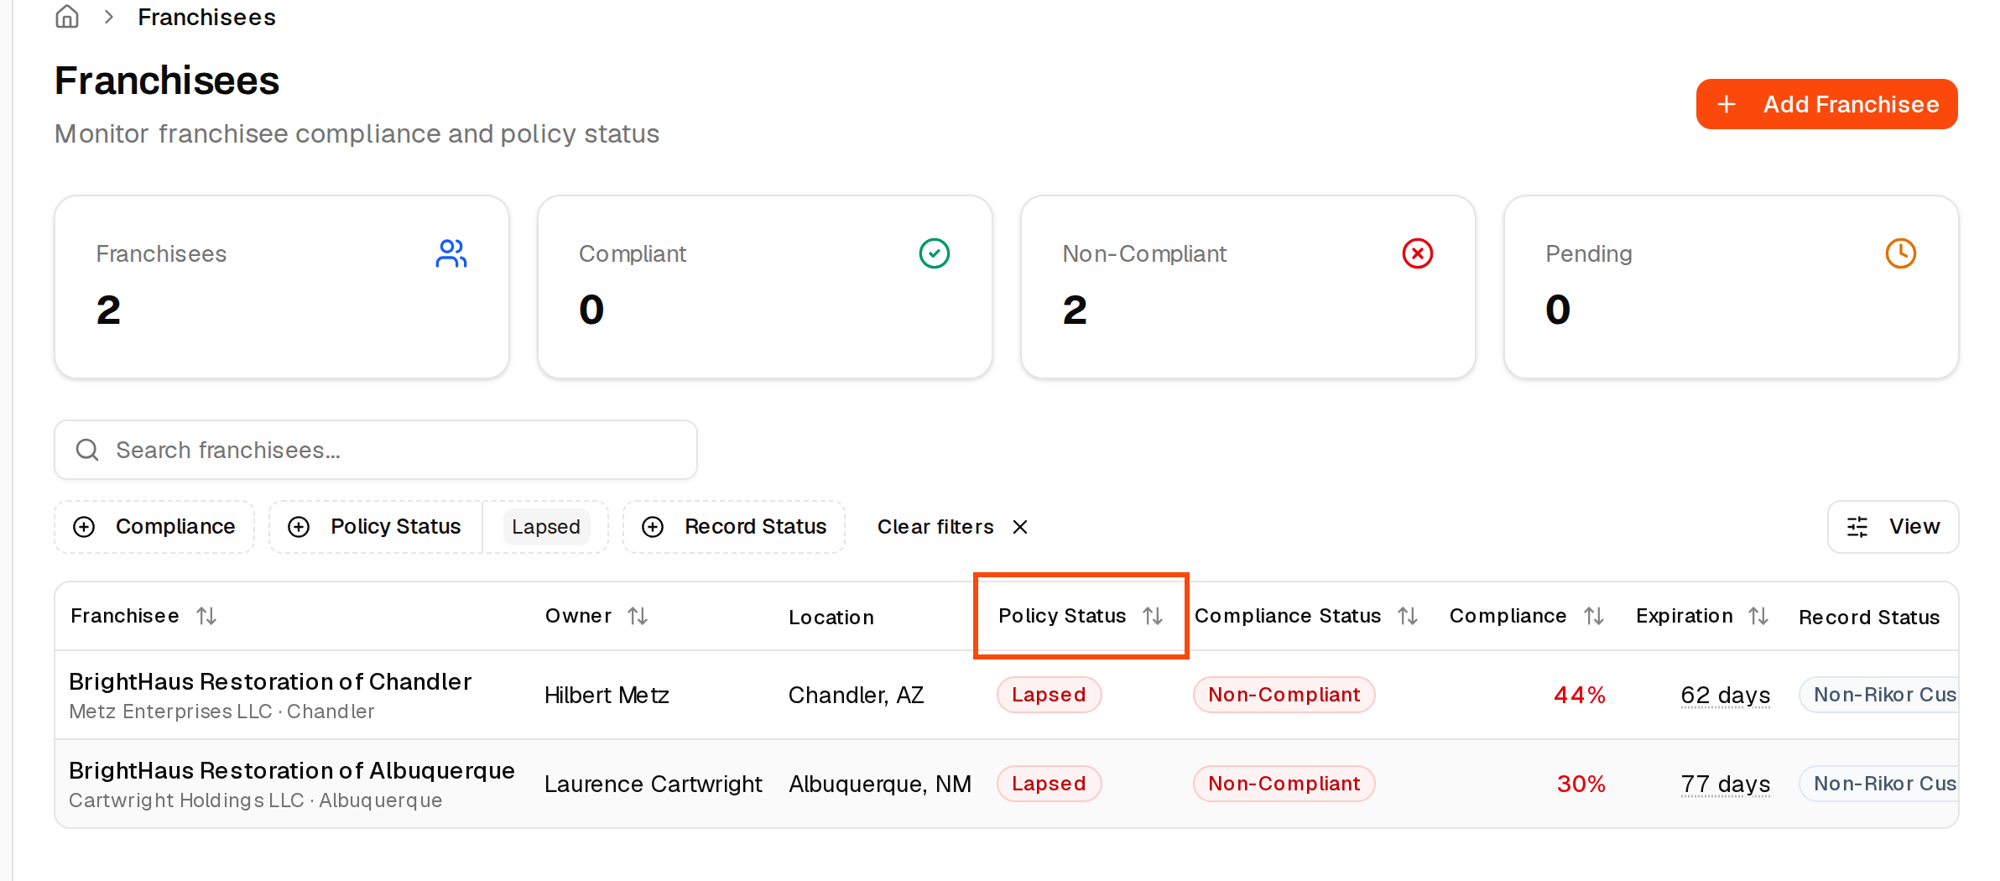Click the magnifier icon in search box
This screenshot has width=2000, height=881.
tap(87, 450)
